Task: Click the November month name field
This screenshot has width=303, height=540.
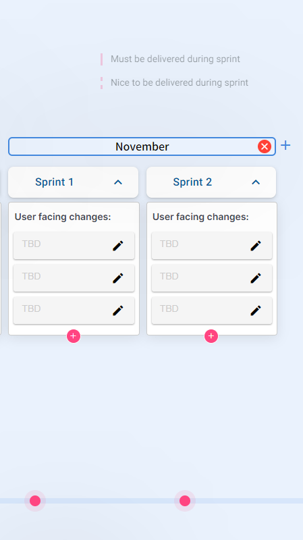Action: pyautogui.click(x=142, y=146)
